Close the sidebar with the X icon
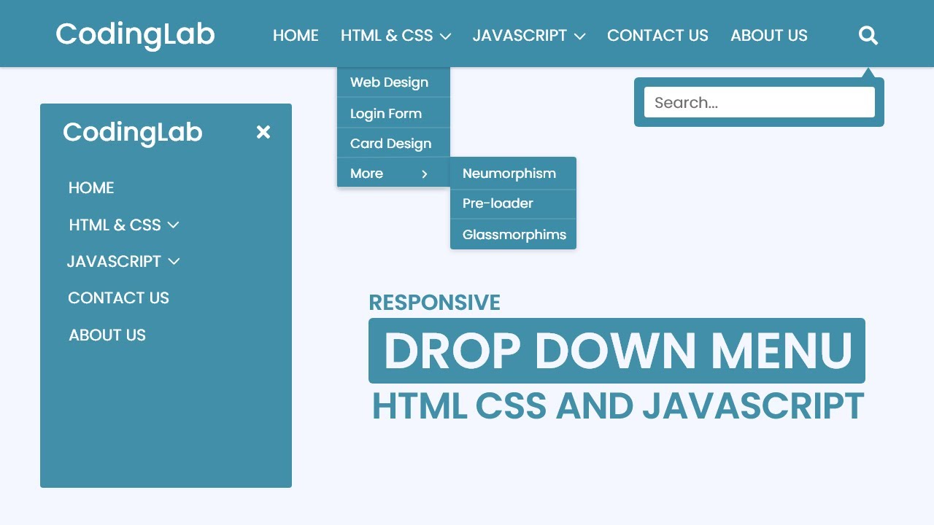The height and width of the screenshot is (525, 934). [x=263, y=132]
